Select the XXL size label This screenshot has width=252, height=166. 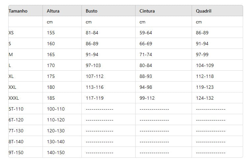[13, 87]
